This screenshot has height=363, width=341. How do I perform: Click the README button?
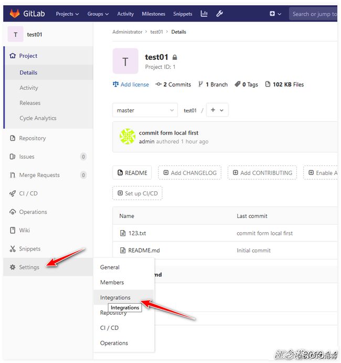pyautogui.click(x=132, y=173)
